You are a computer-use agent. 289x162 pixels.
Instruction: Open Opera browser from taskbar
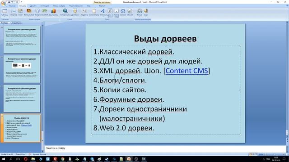click(26, 159)
